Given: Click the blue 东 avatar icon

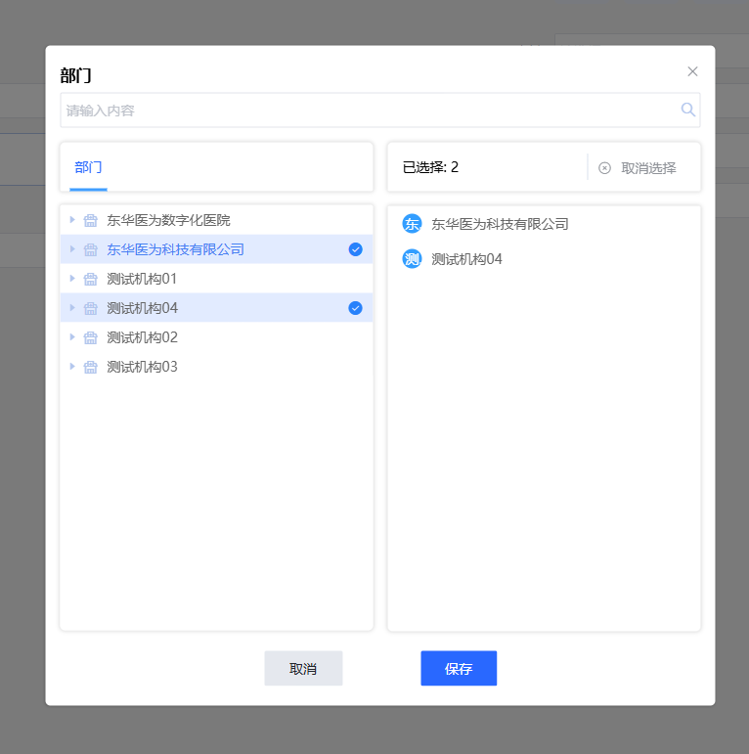Looking at the screenshot, I should (412, 224).
